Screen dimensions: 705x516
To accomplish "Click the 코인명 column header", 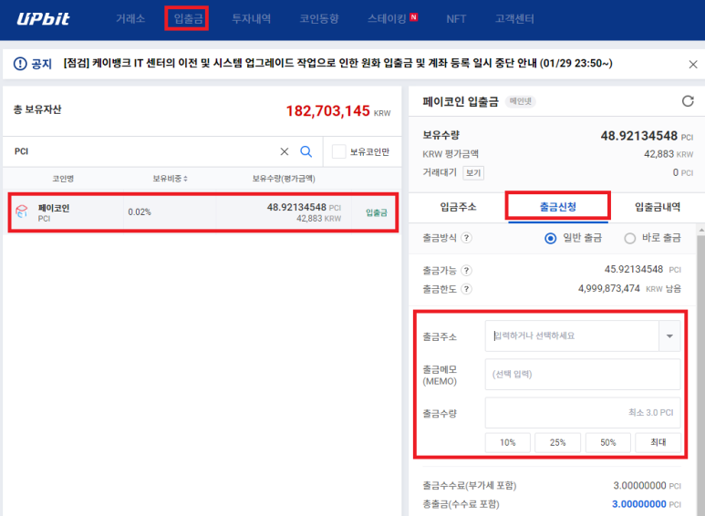I will (x=63, y=179).
